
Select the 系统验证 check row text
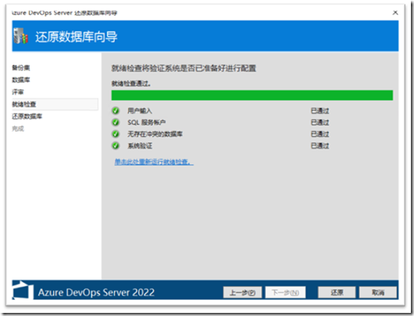click(x=140, y=146)
